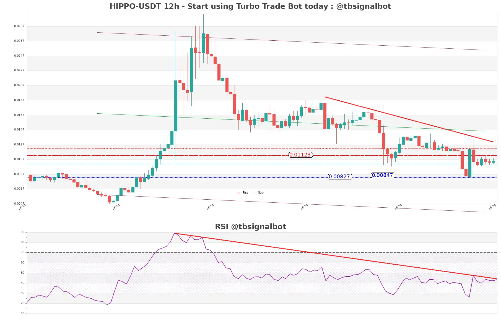The image size is (501, 334).
Task: Click the RSI axis label 90
Action: [22, 232]
